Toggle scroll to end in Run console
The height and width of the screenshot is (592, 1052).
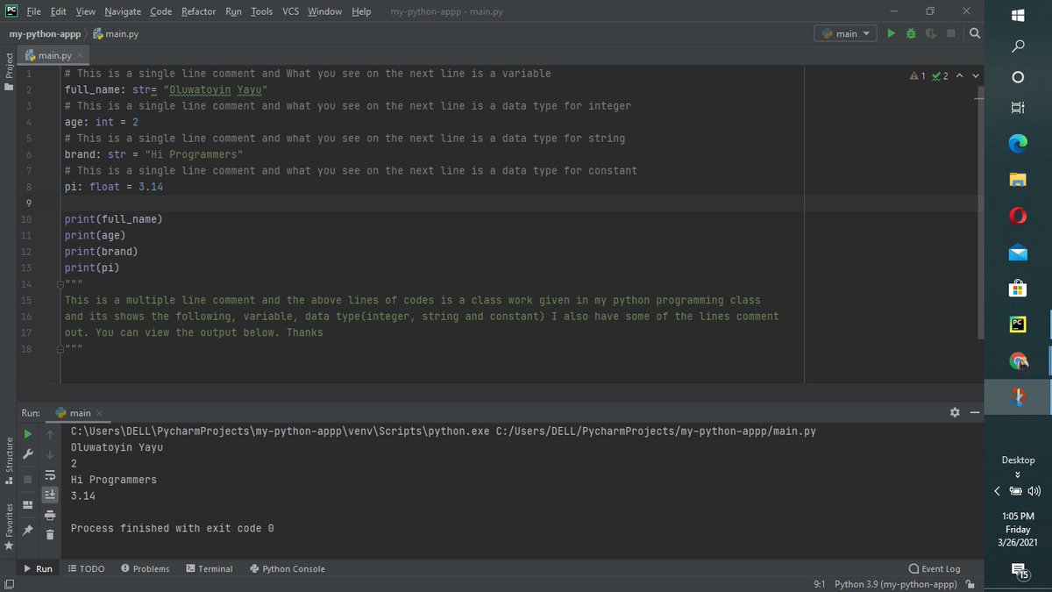50,496
